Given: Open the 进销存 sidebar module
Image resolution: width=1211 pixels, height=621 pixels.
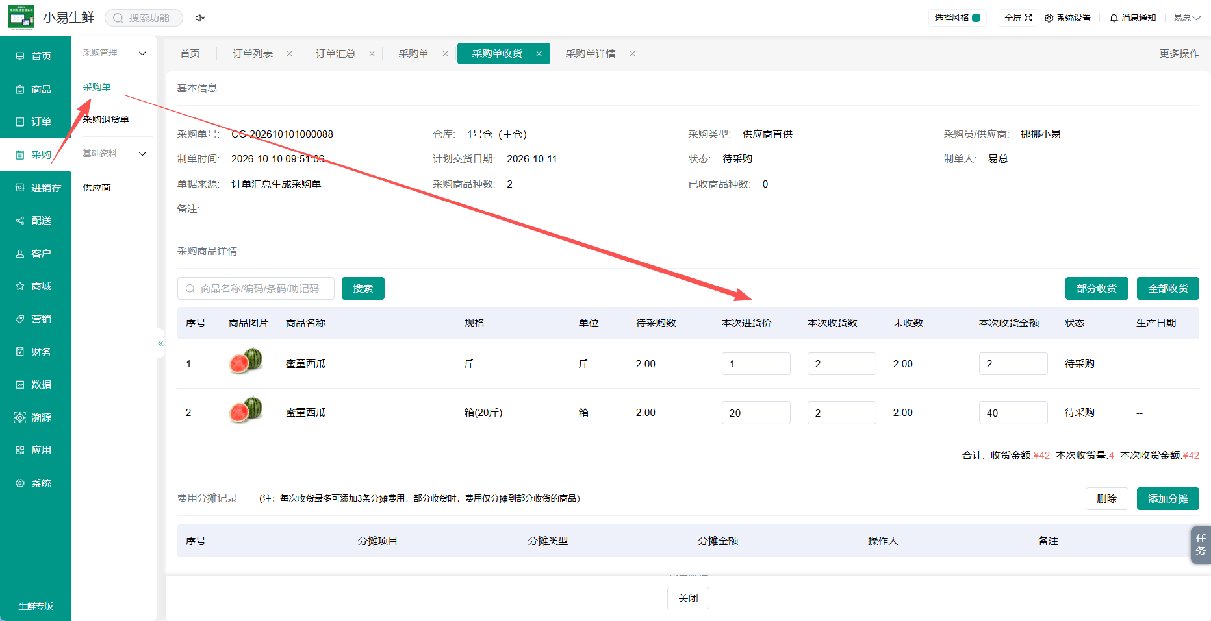Looking at the screenshot, I should [x=36, y=188].
